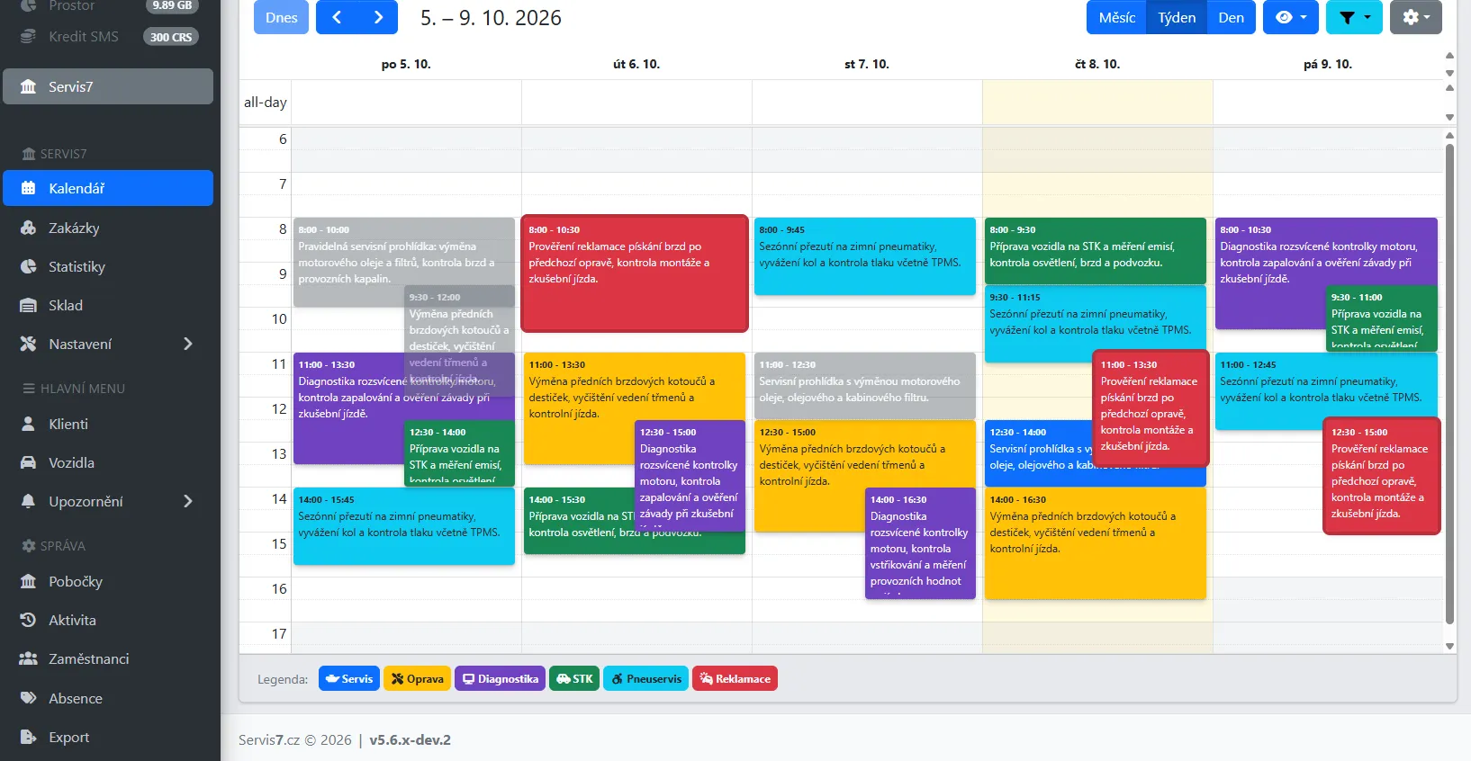The image size is (1471, 761).
Task: Expand the Nastavení submenu chevron
Action: (x=188, y=344)
